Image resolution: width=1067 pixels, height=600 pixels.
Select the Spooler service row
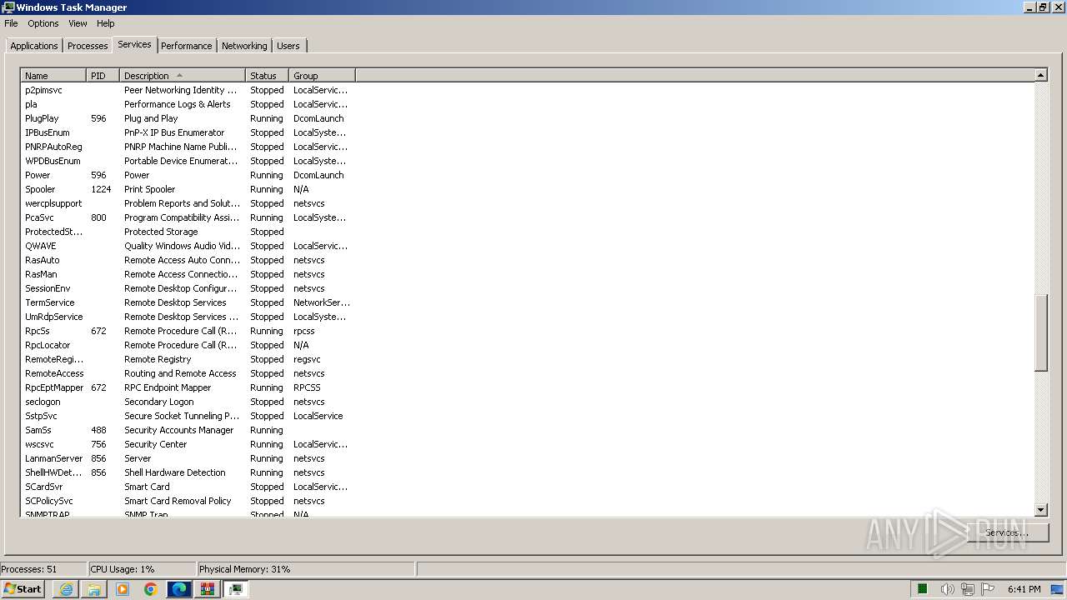[188, 189]
